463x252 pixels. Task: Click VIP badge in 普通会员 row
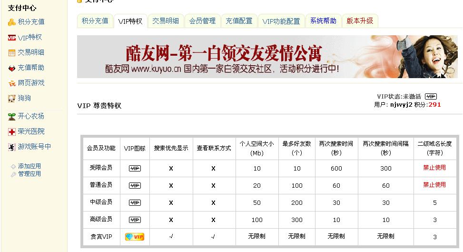coord(135,185)
